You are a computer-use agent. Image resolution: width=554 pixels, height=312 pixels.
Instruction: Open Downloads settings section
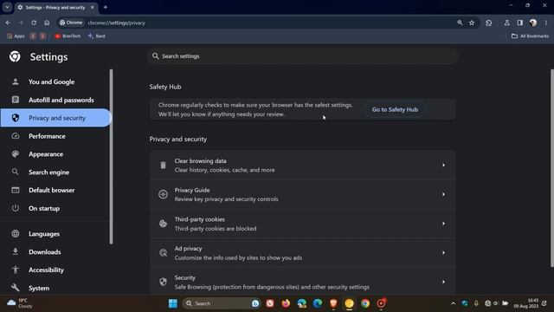coord(44,252)
